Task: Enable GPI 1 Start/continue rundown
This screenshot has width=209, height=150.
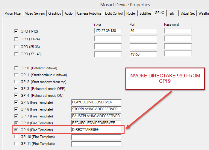Action: (x=16, y=75)
